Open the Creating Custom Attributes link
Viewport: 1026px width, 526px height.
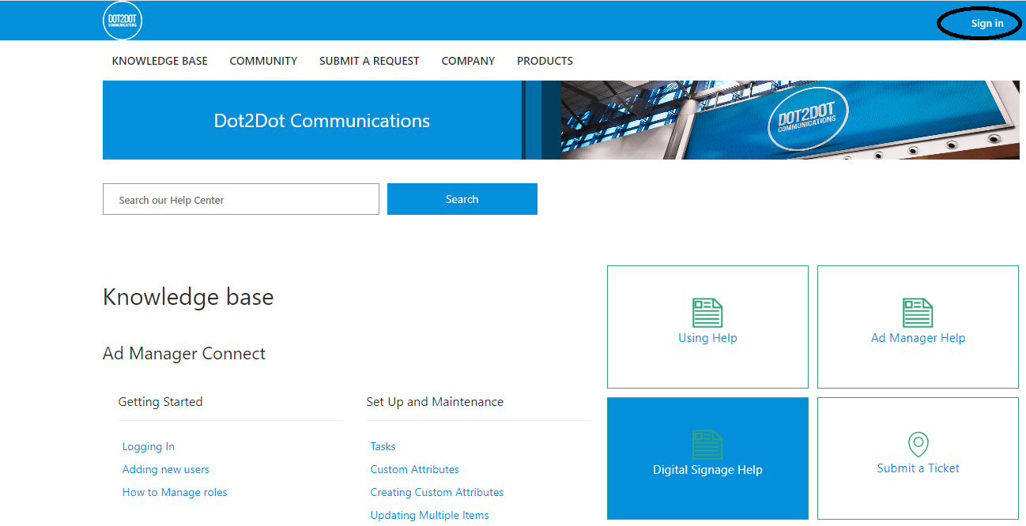(x=436, y=492)
